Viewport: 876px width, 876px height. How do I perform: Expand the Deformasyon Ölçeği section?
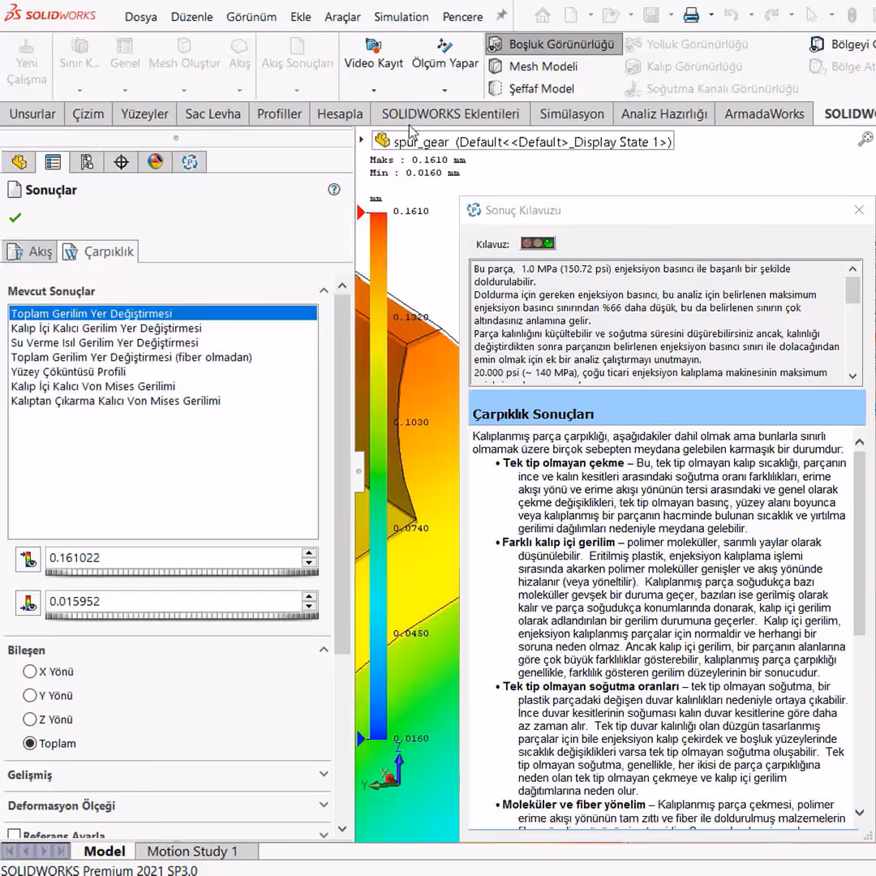tap(324, 805)
